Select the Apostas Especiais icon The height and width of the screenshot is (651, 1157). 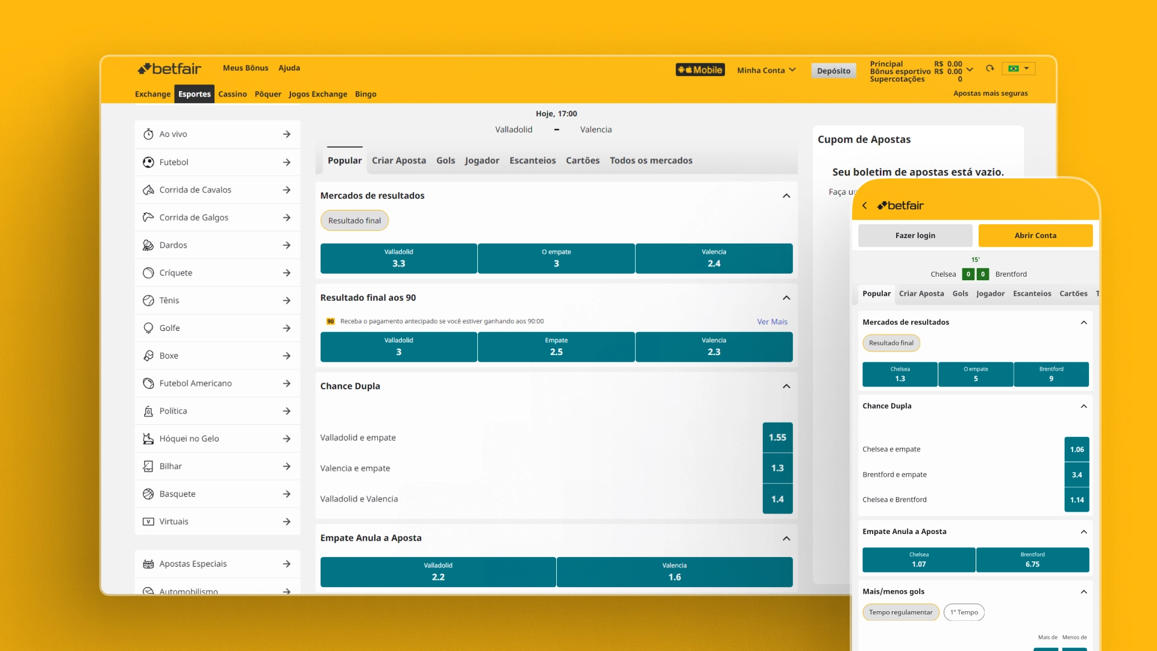[x=148, y=564]
